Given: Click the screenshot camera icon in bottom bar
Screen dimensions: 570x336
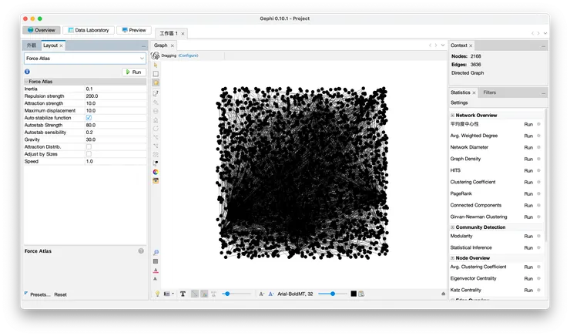Looking at the screenshot, I should 166,294.
